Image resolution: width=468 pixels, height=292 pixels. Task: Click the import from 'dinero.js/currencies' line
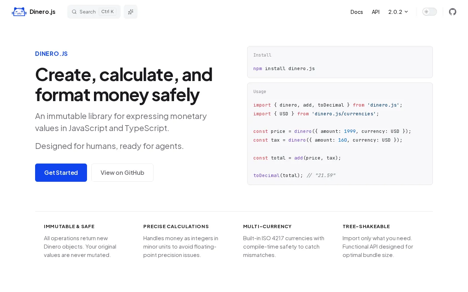click(316, 114)
